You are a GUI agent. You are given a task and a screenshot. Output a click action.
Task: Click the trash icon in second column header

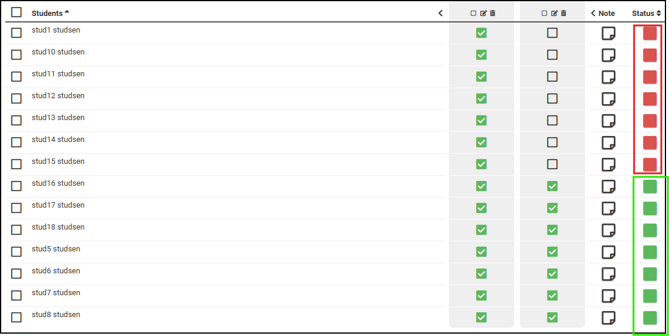[x=564, y=14]
